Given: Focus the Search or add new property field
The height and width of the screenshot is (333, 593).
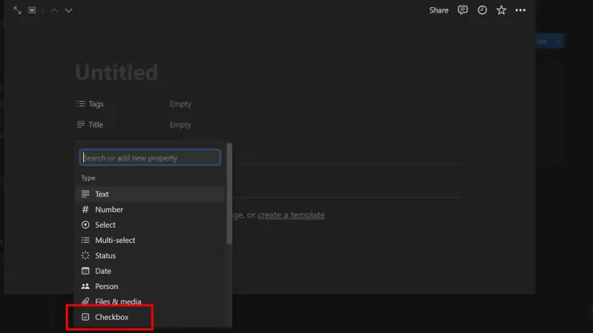Looking at the screenshot, I should [150, 157].
